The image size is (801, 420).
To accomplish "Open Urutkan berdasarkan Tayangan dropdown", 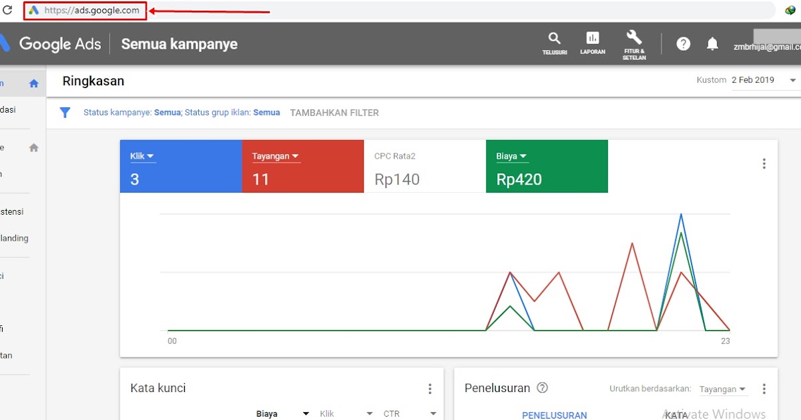I will pos(723,389).
